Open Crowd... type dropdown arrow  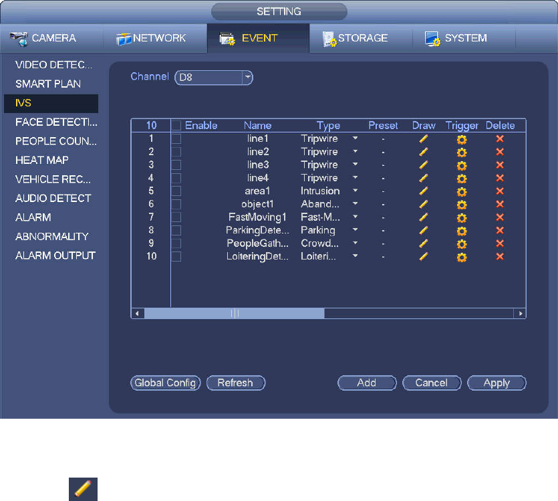click(x=355, y=243)
